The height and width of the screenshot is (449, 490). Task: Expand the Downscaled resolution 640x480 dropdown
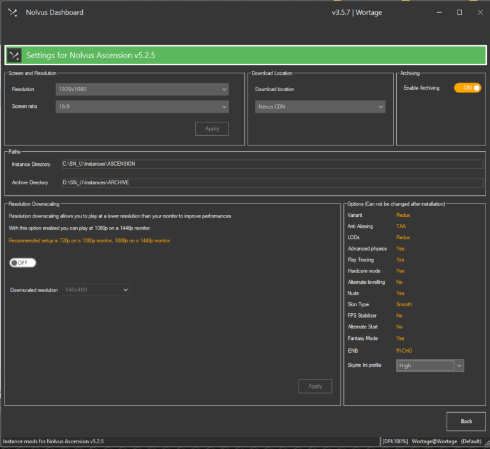[96, 290]
